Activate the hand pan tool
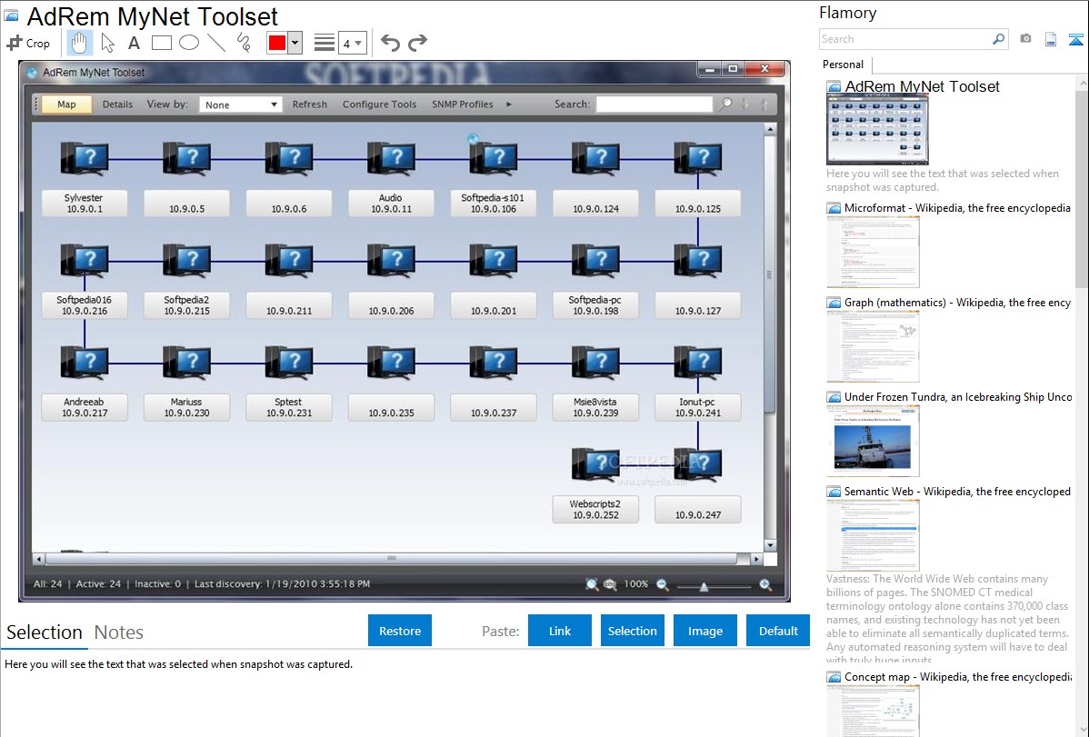The height and width of the screenshot is (737, 1089). [79, 43]
